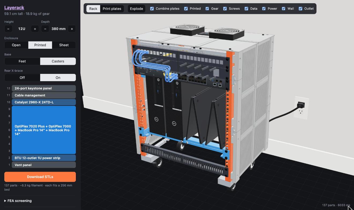Turn Rear X-brace Off
The width and height of the screenshot is (354, 210).
pos(22,78)
